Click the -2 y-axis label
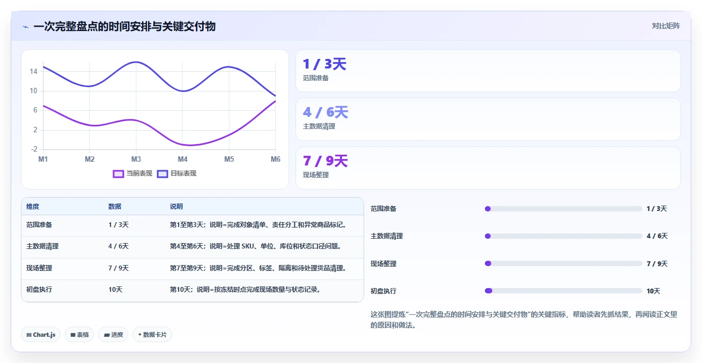The height and width of the screenshot is (363, 702). (x=34, y=149)
